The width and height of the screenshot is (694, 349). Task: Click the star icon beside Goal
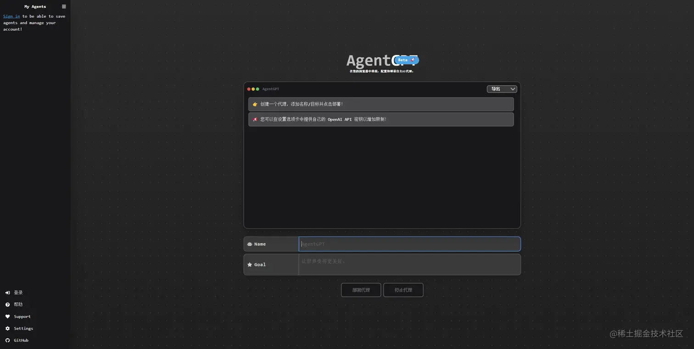[250, 265]
